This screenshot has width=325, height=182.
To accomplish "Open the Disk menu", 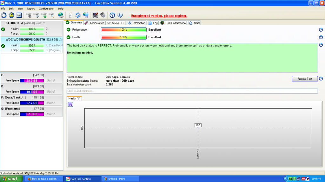I will (11, 9).
